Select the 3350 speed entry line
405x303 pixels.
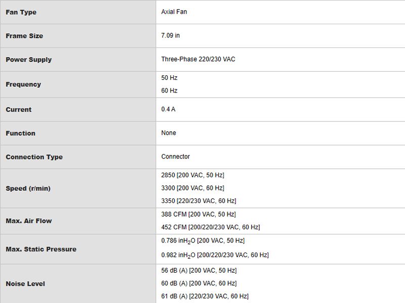pyautogui.click(x=198, y=201)
